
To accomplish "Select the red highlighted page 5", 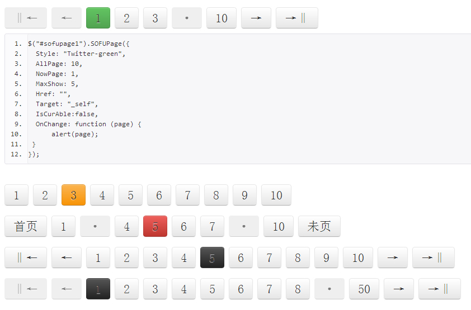I will [155, 226].
